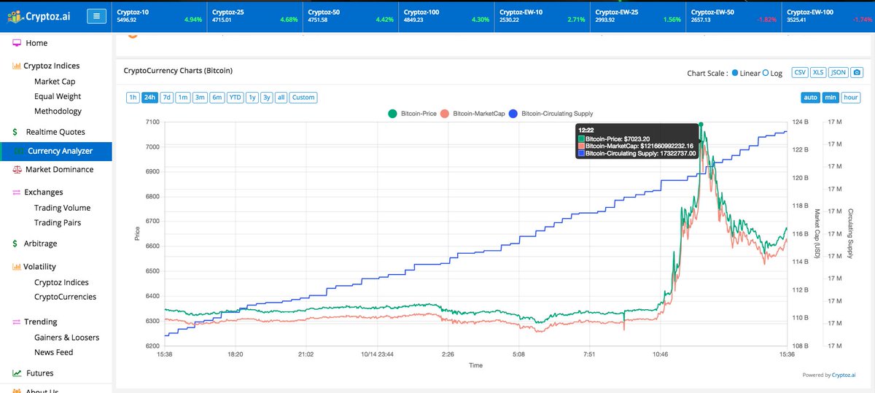Screen dimensions: 875x393
Task: Open Trading Volume page
Action: click(x=62, y=208)
